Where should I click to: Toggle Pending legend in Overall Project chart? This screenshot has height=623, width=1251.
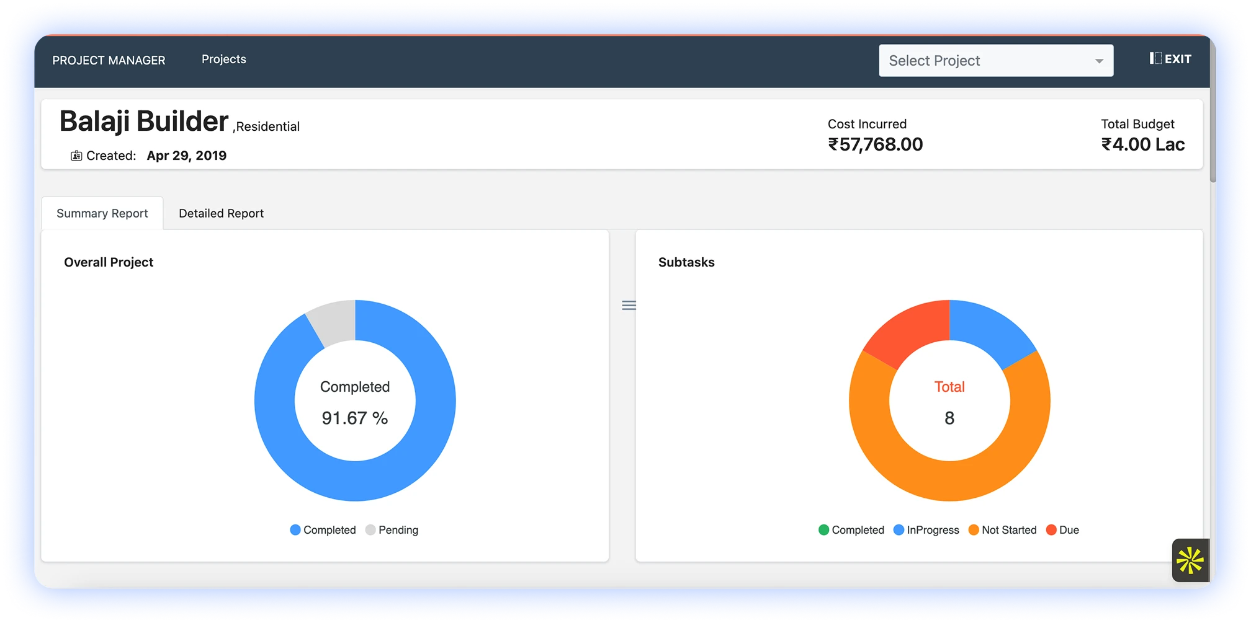392,530
